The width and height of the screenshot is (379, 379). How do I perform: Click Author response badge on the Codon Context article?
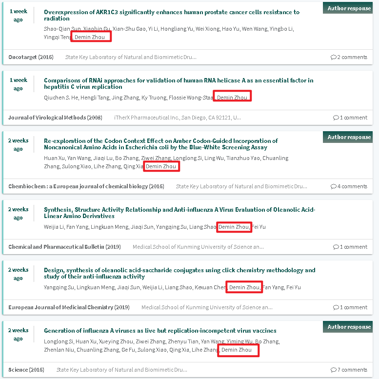349,137
